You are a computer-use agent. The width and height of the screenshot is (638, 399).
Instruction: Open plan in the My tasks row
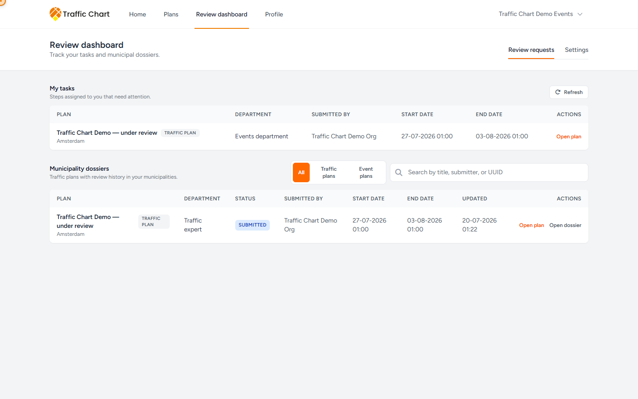(x=568, y=137)
